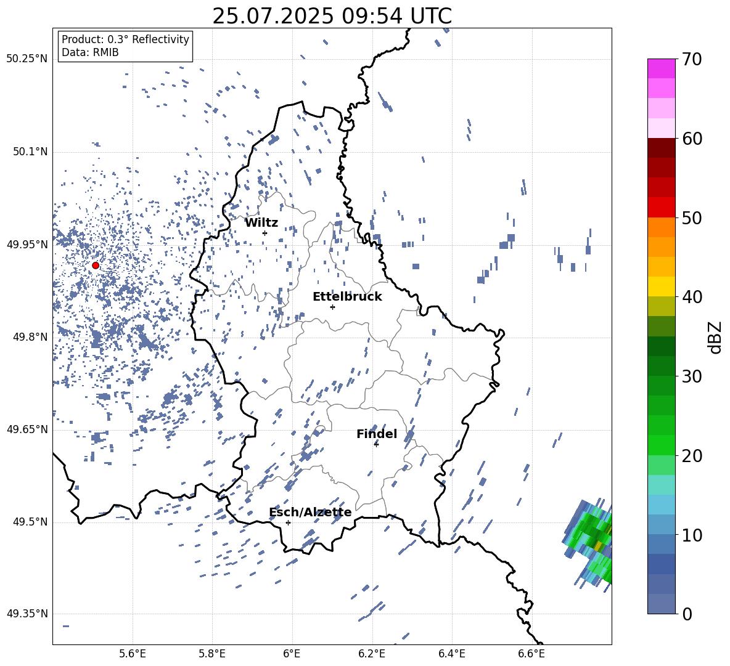
Task: Click the 50 colorbar tick value
Action: (x=692, y=218)
